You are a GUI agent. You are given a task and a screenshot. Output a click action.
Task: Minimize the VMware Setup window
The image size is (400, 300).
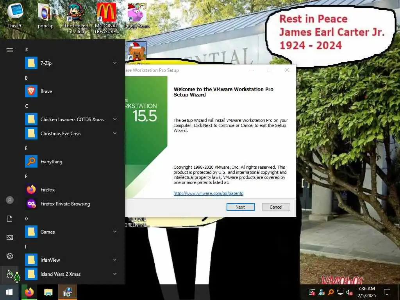252,70
